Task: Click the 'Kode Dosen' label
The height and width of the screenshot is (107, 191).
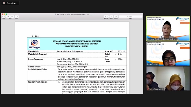Action: 107,60
